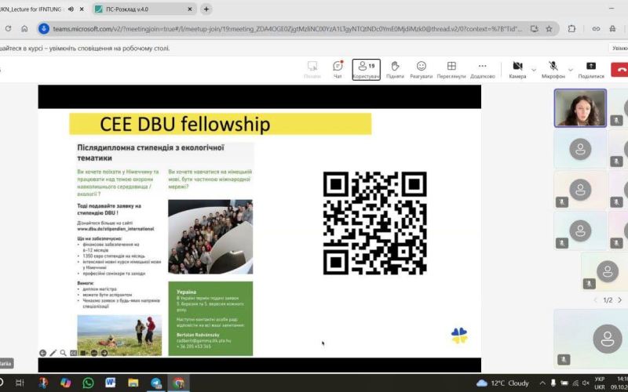The width and height of the screenshot is (628, 392).
Task: Open More options (Додатково)
Action: click(x=482, y=69)
